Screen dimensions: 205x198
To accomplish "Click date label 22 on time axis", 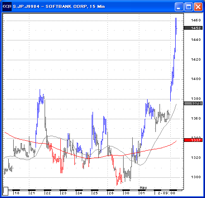I will tap(48, 193).
